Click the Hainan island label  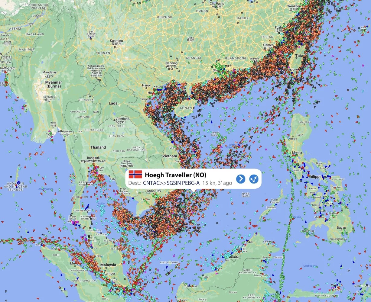pos(185,108)
